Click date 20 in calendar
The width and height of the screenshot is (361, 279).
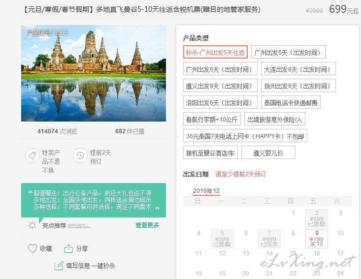pos(246,273)
